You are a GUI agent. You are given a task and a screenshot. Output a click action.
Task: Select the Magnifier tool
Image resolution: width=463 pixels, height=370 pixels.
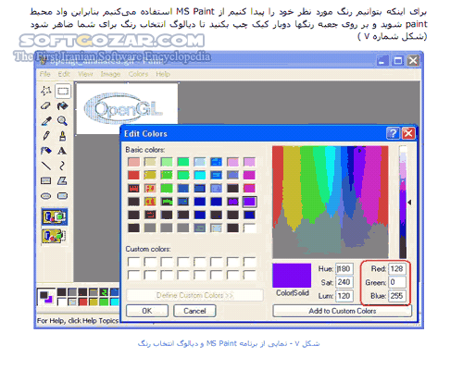click(x=62, y=120)
